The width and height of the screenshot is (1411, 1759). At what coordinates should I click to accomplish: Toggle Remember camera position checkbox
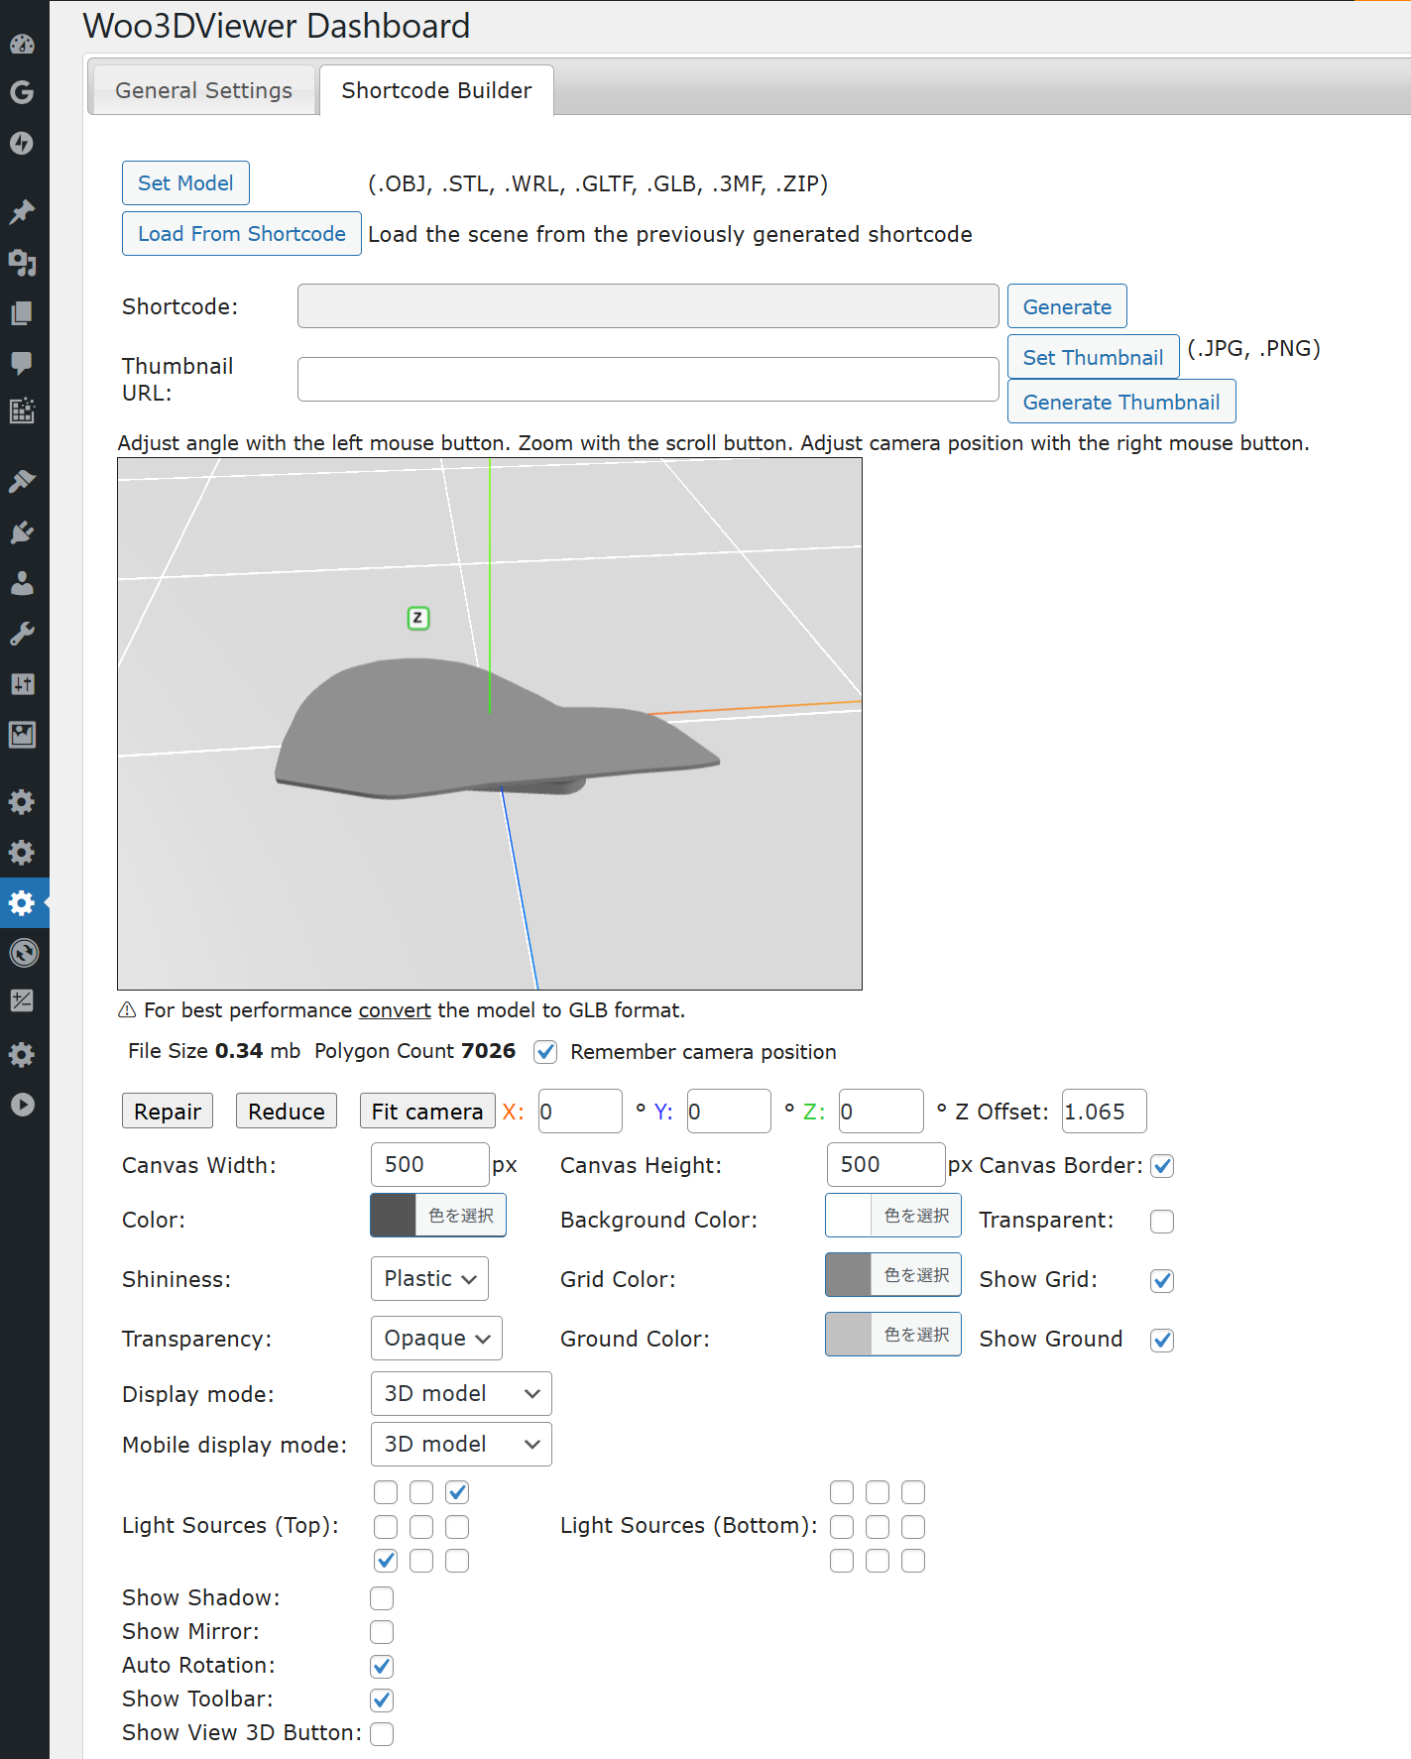pyautogui.click(x=545, y=1052)
